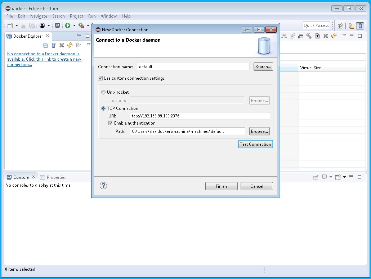Viewport: 371px width, 279px height.
Task: Click the green Run toolbar icon
Action: (68, 25)
